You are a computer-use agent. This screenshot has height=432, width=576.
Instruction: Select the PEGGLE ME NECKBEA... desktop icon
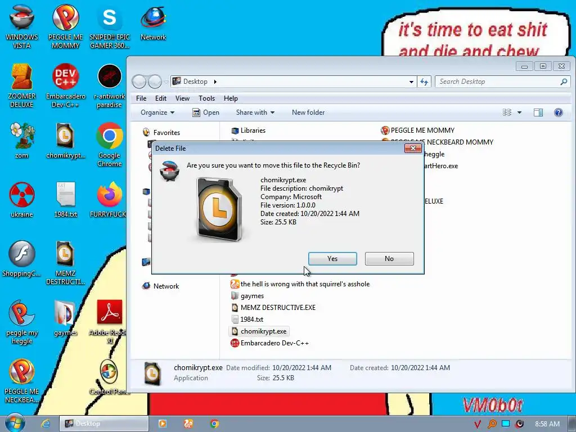click(22, 381)
